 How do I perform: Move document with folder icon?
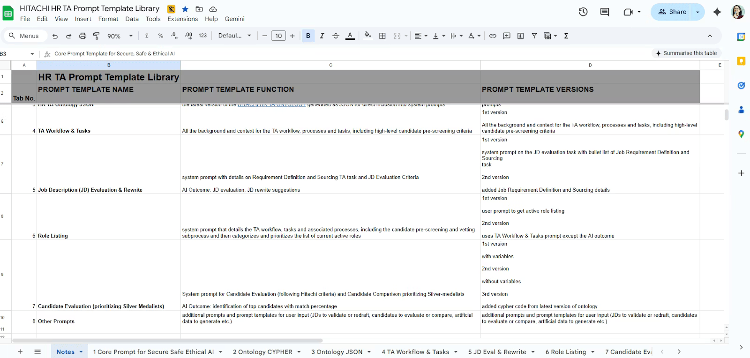coord(199,9)
